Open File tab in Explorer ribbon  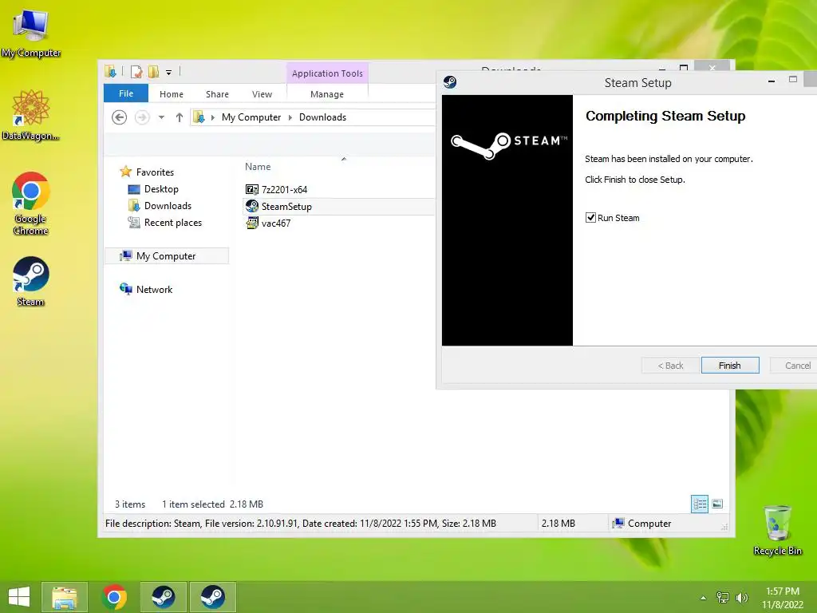tap(126, 93)
